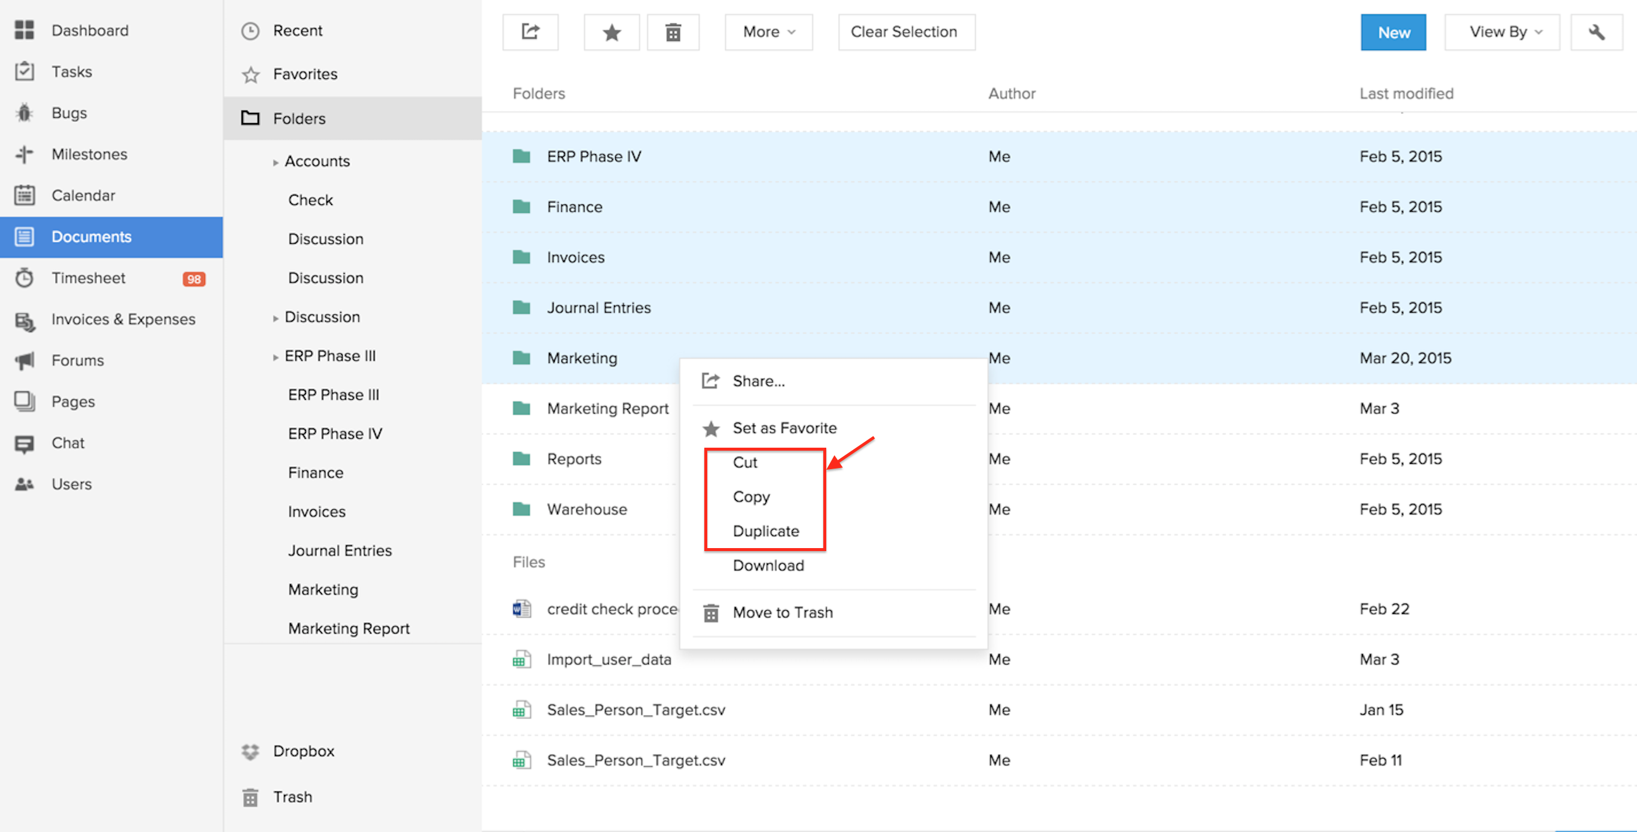Viewport: 1637px width, 832px height.
Task: Choose Duplicate from context menu
Action: coord(765,531)
